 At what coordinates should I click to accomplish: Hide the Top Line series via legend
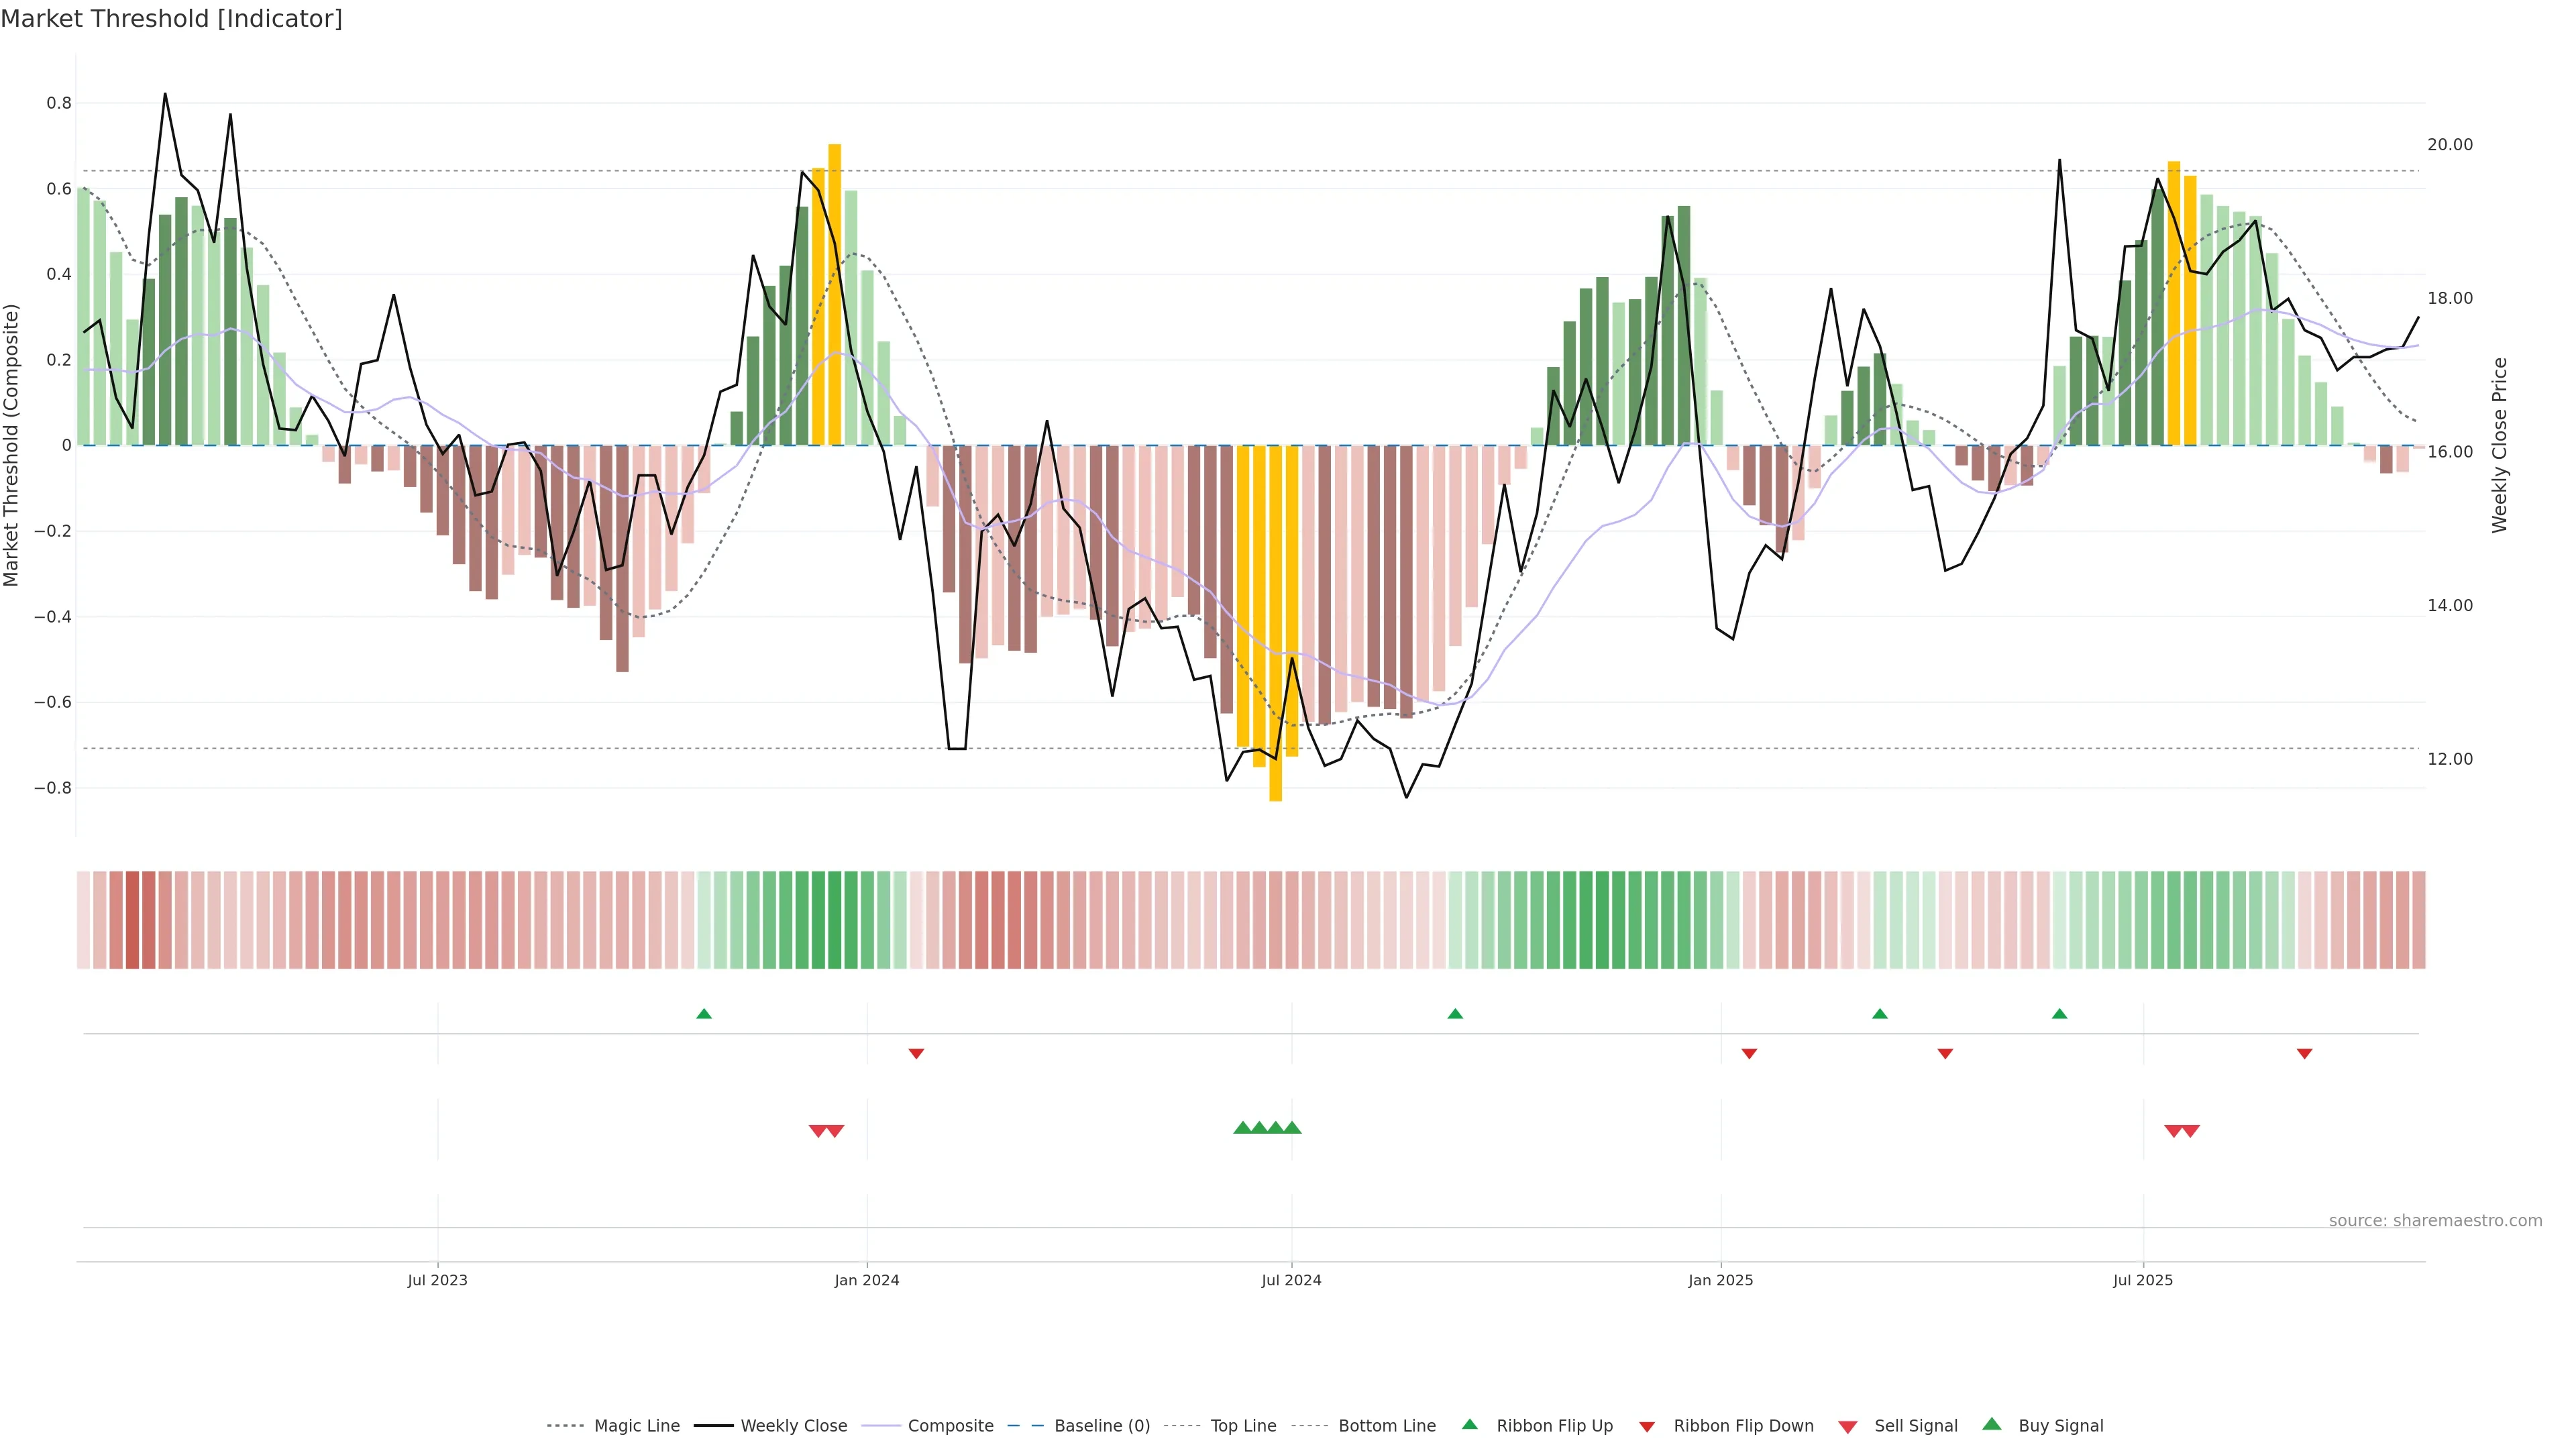tap(1243, 1426)
